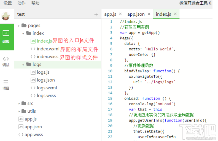Close the app.js tab with X

[120, 14]
